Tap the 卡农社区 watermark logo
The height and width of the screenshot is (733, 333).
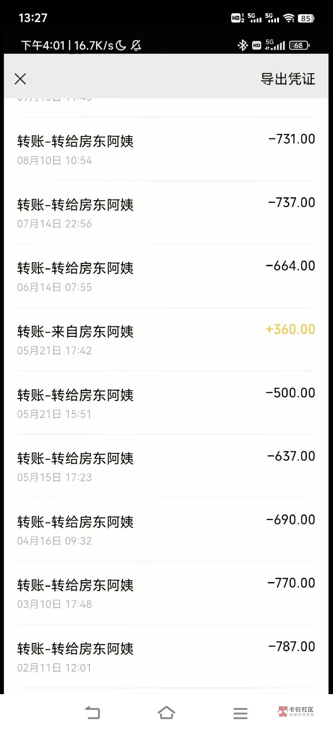click(296, 711)
